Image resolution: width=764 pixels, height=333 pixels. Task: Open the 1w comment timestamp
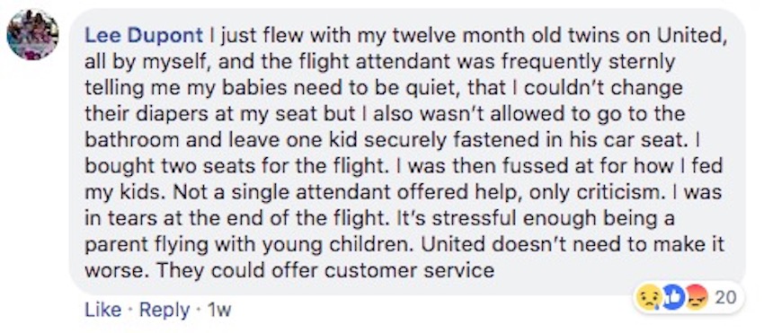(x=218, y=311)
